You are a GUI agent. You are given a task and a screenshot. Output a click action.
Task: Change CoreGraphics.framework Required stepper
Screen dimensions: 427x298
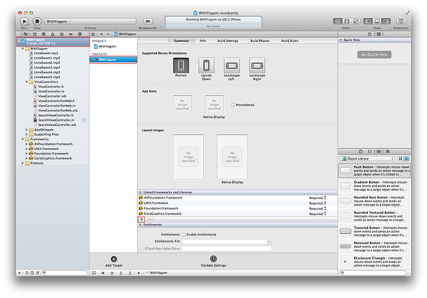point(325,214)
